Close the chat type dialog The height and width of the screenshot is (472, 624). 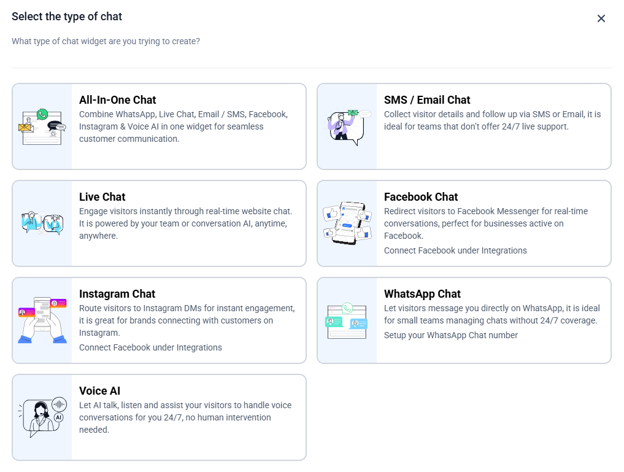click(x=601, y=18)
